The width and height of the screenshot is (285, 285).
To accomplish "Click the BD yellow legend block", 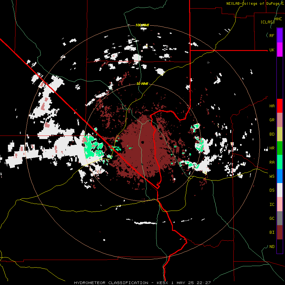I will [280, 134].
